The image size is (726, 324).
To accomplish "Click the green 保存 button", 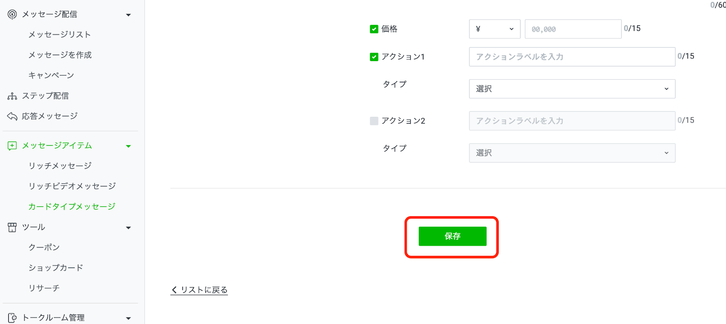I will [452, 236].
